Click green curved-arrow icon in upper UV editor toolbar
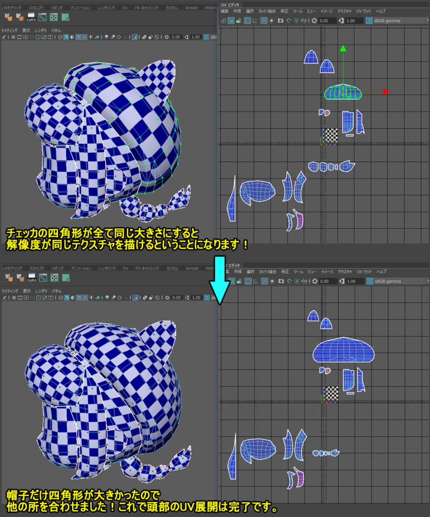Viewport: 430px width, 517px height. click(289, 21)
